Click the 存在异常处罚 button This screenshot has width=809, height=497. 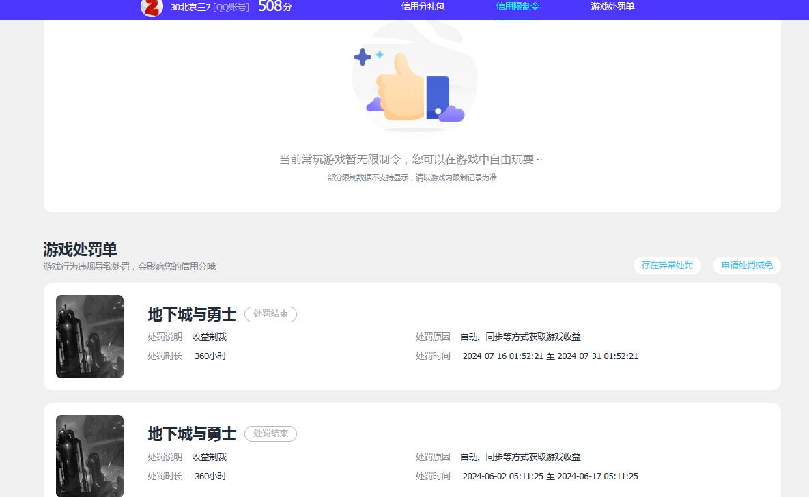pyautogui.click(x=667, y=266)
